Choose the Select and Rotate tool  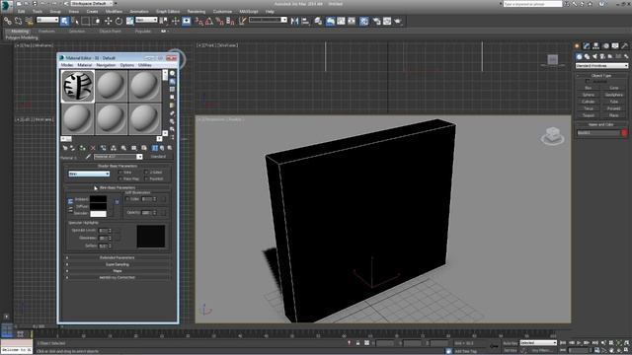click(x=118, y=21)
